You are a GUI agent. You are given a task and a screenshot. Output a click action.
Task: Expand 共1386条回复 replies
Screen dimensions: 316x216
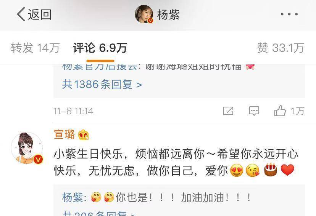[102, 84]
